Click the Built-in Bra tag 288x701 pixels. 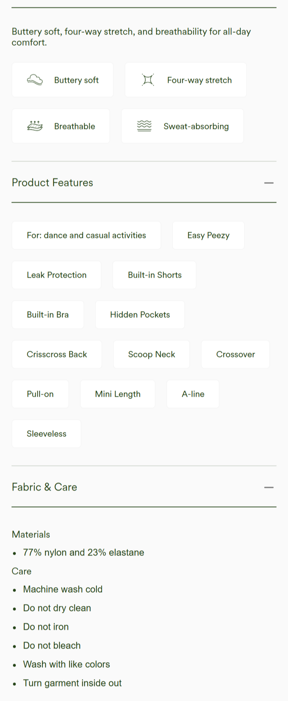[x=48, y=315]
